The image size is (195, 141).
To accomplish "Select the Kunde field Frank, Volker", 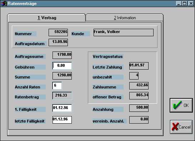I will point(124,33).
